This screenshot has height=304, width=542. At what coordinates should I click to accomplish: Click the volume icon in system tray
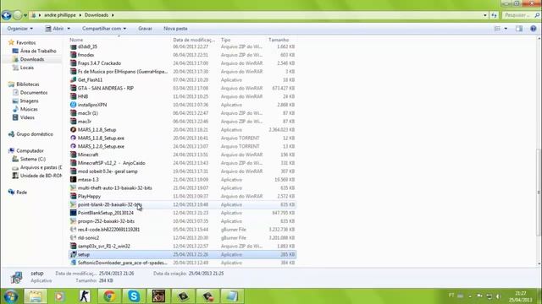[498, 296]
